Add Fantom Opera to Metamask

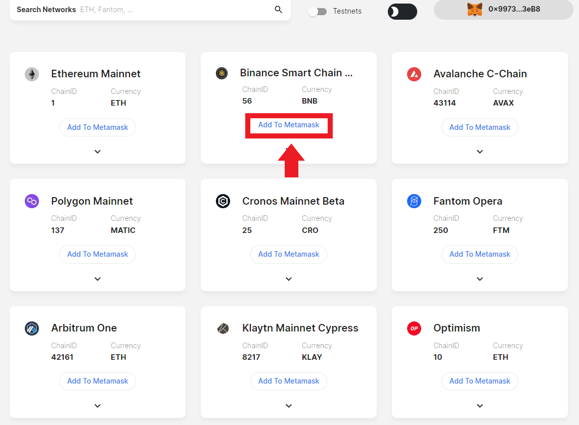(480, 254)
